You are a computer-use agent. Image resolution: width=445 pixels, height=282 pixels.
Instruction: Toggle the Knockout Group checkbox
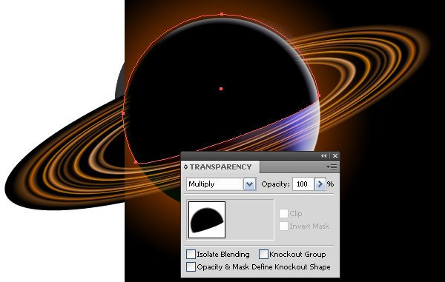(263, 255)
